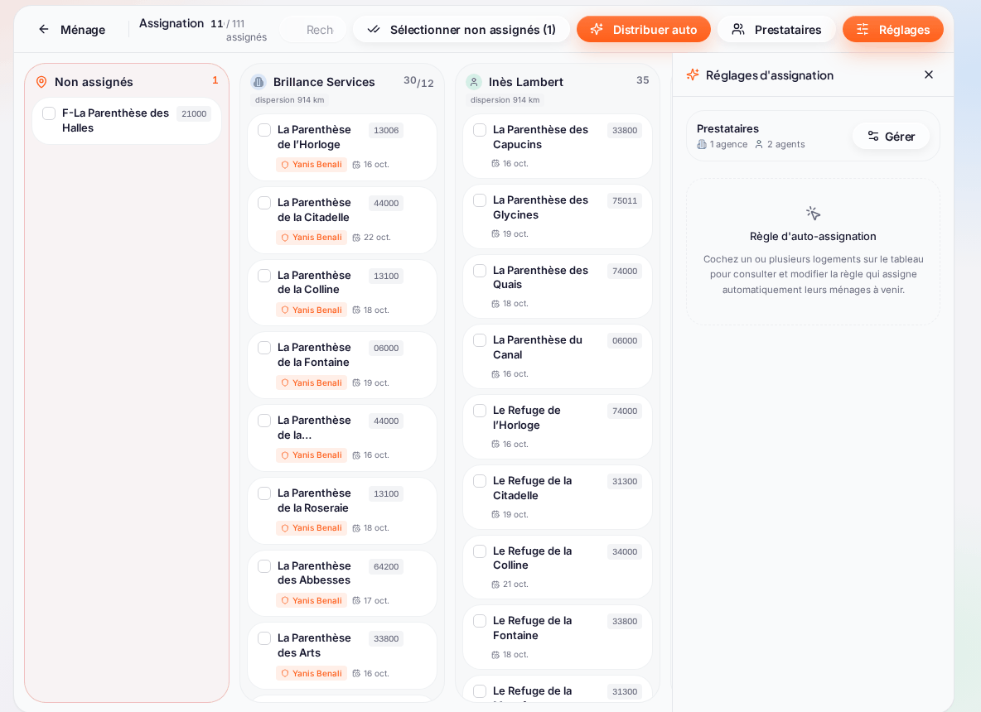Image resolution: width=981 pixels, height=712 pixels.
Task: Focus the Rech search field
Action: (x=313, y=29)
